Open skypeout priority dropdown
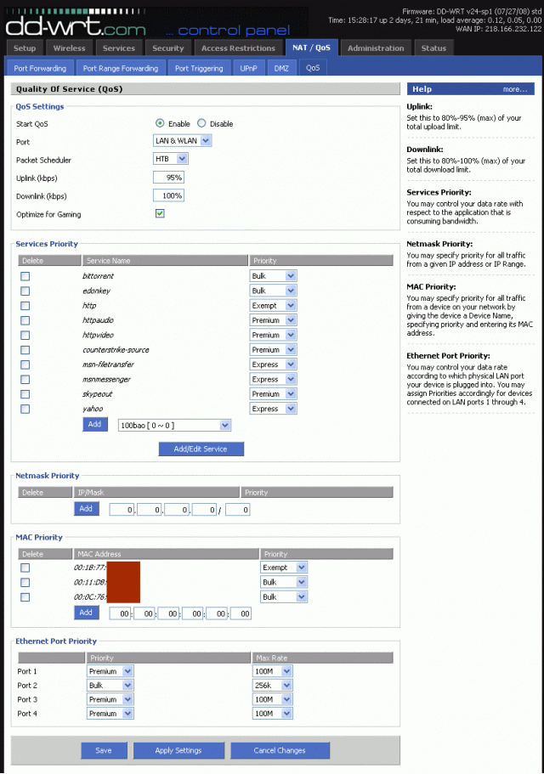544x774 pixels. pyautogui.click(x=274, y=394)
